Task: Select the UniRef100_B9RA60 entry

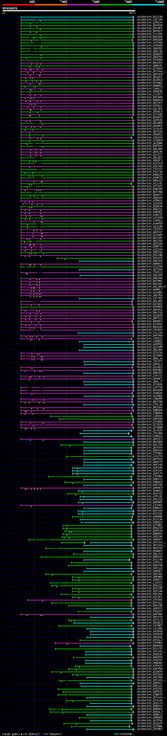Action: (x=150, y=709)
